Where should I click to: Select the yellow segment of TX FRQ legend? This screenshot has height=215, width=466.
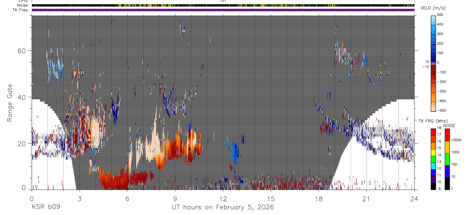[x=433, y=152]
